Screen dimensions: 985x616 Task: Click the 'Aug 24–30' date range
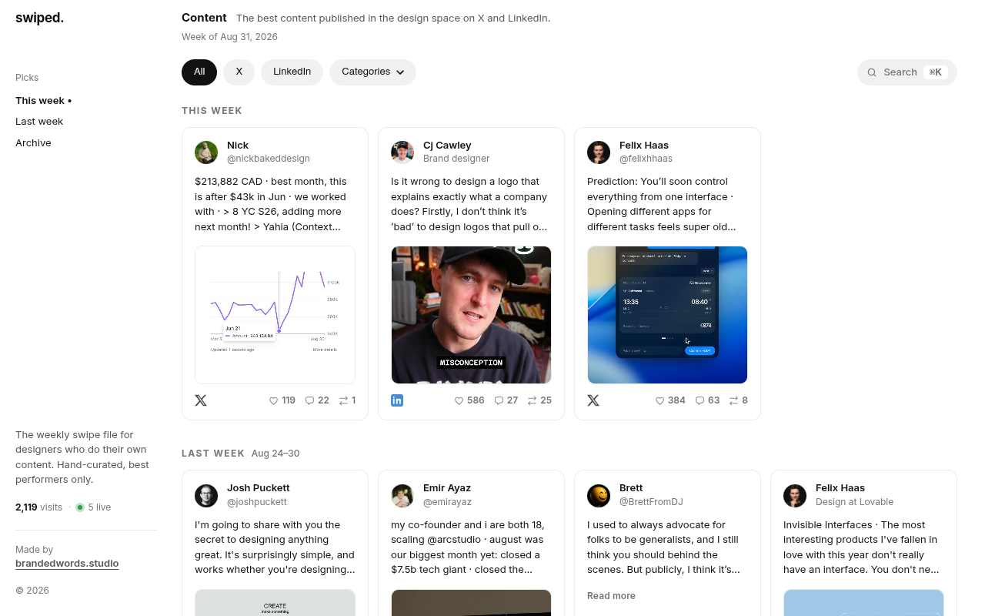click(275, 454)
